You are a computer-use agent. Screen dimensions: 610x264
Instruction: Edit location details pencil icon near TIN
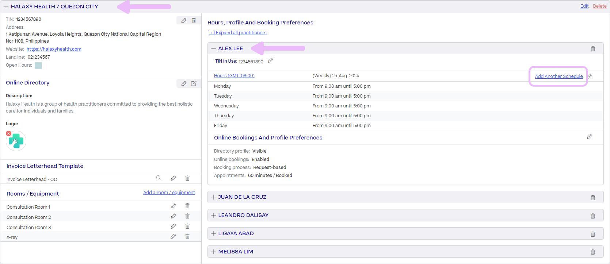184,21
